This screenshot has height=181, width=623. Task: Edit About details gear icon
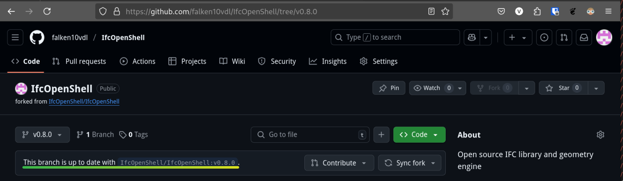tap(600, 135)
